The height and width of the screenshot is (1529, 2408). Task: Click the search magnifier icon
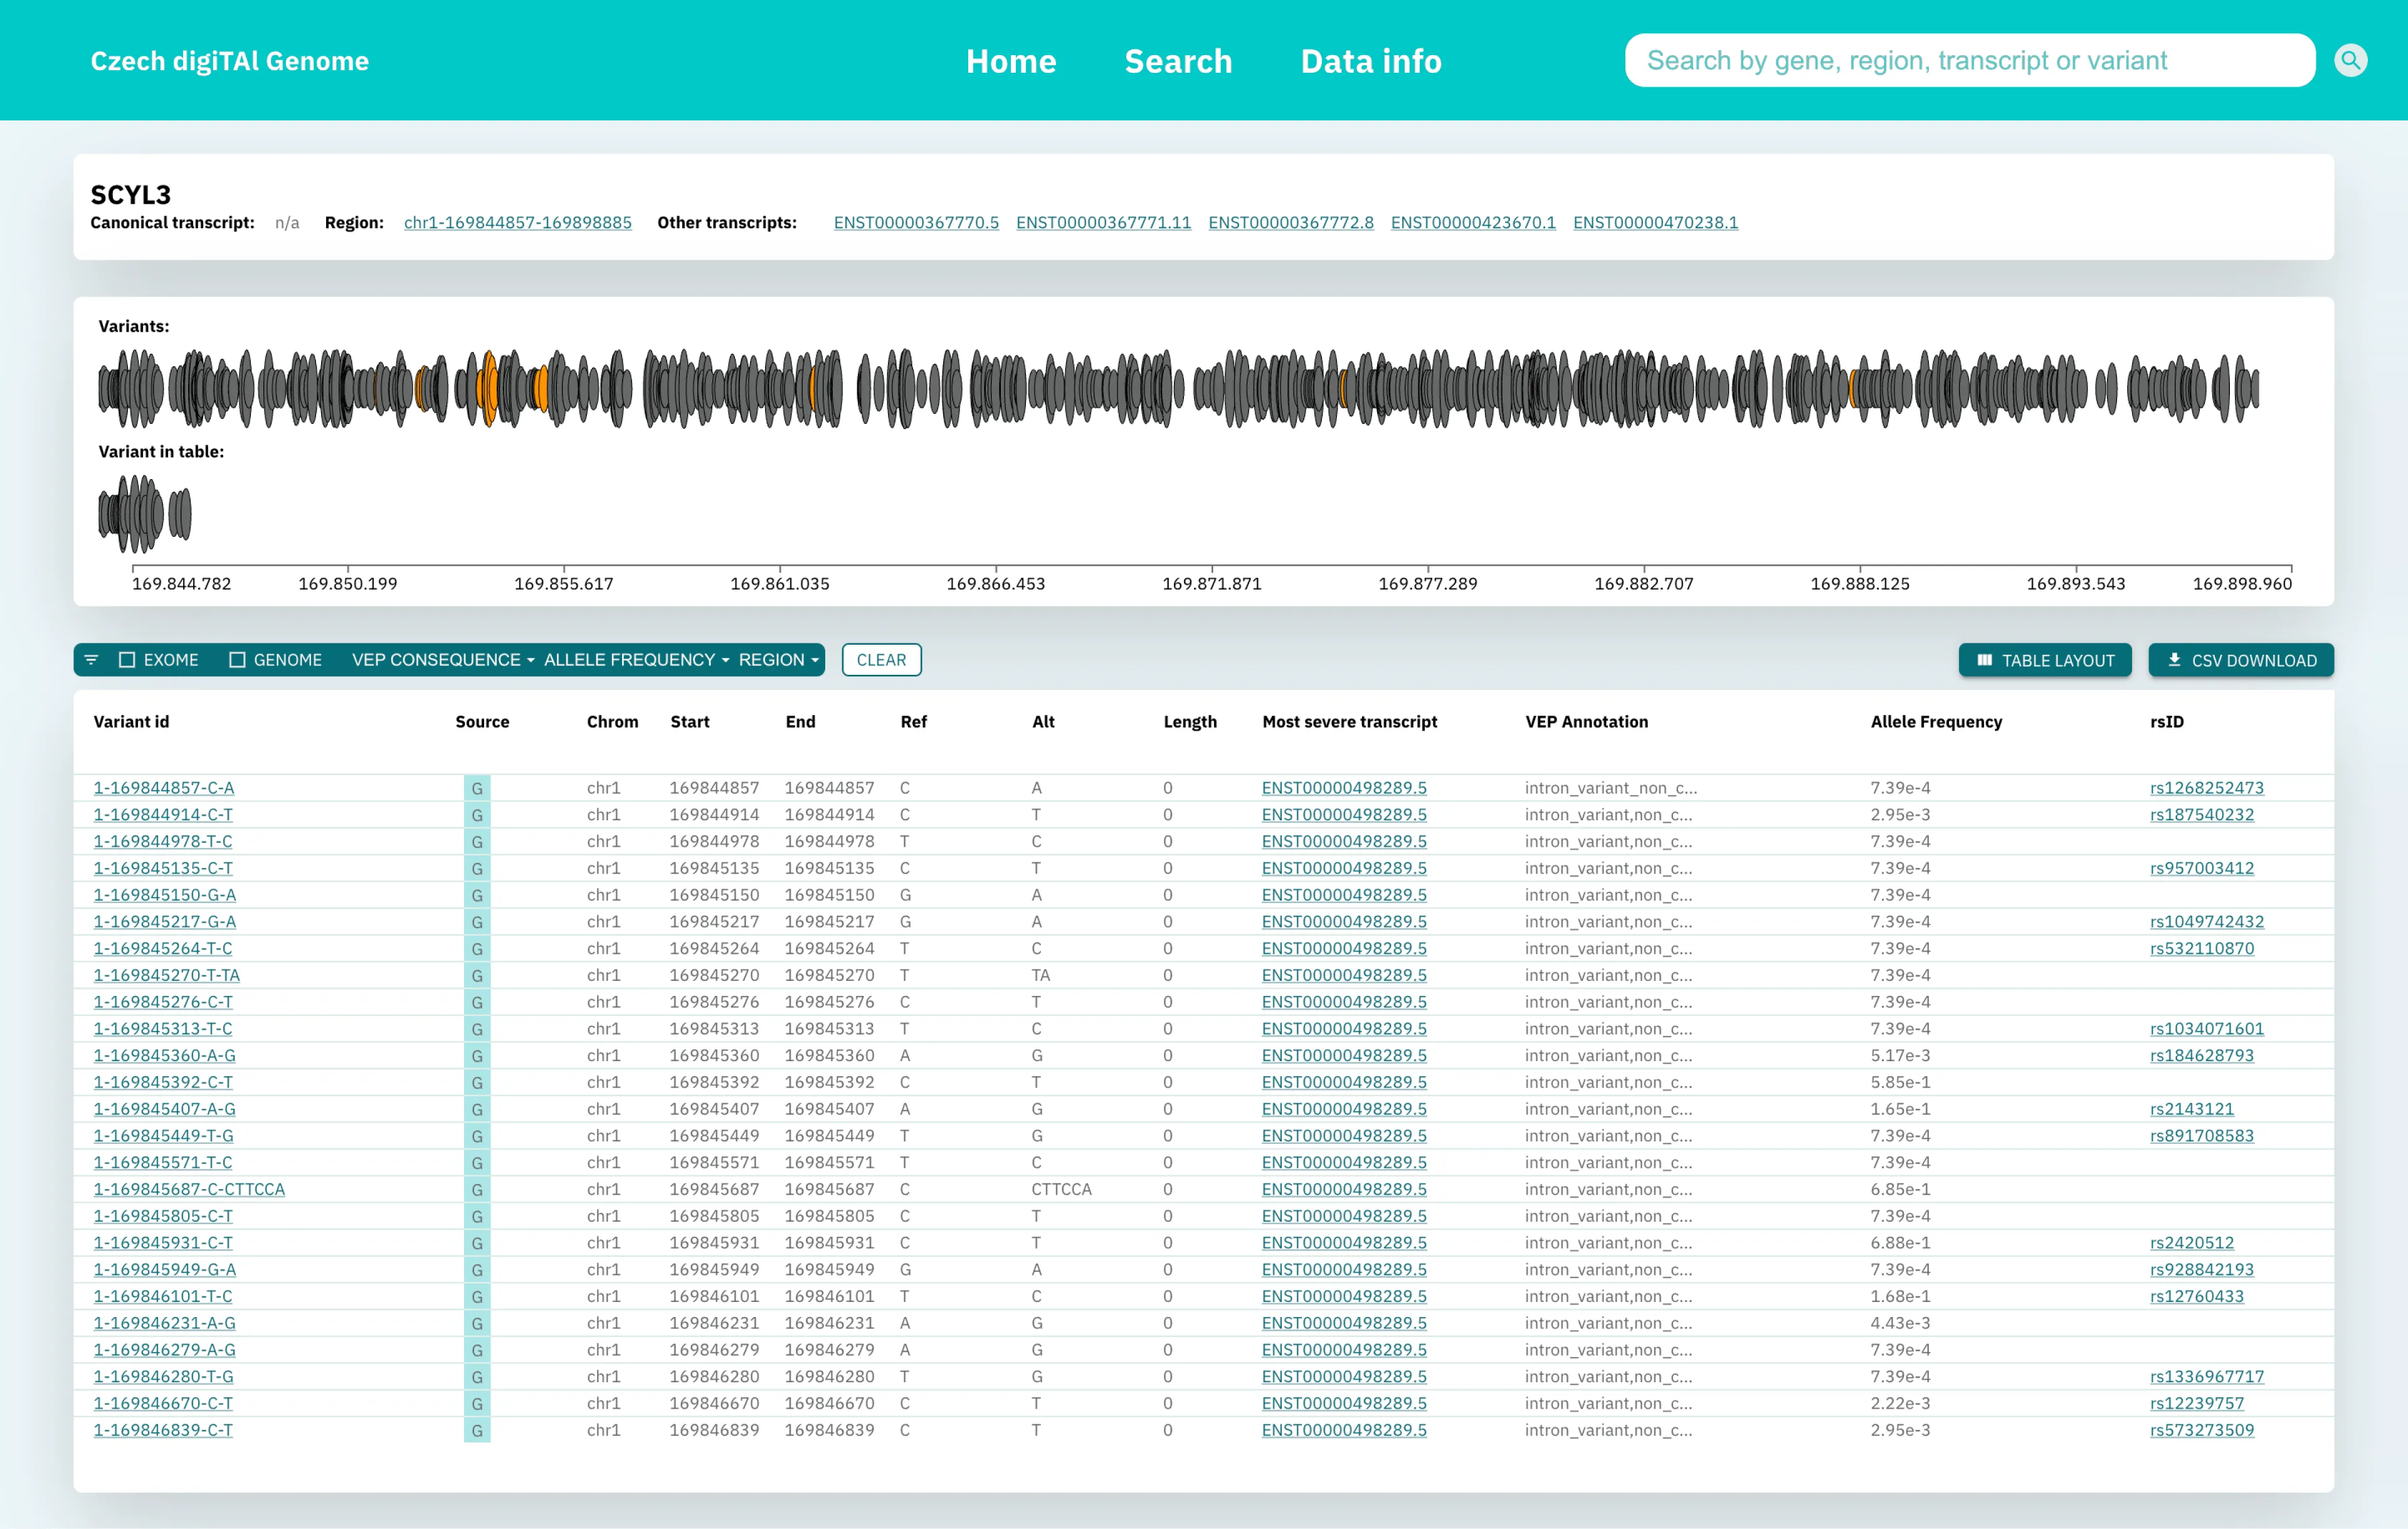pos(2350,60)
